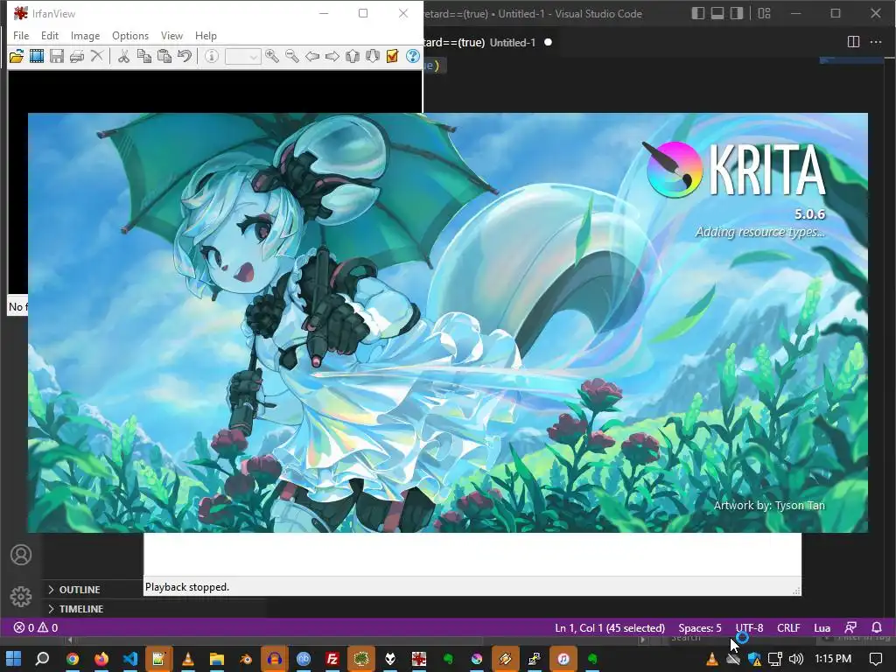Click the CRLF line ending selector
Image resolution: width=896 pixels, height=672 pixels.
point(788,627)
